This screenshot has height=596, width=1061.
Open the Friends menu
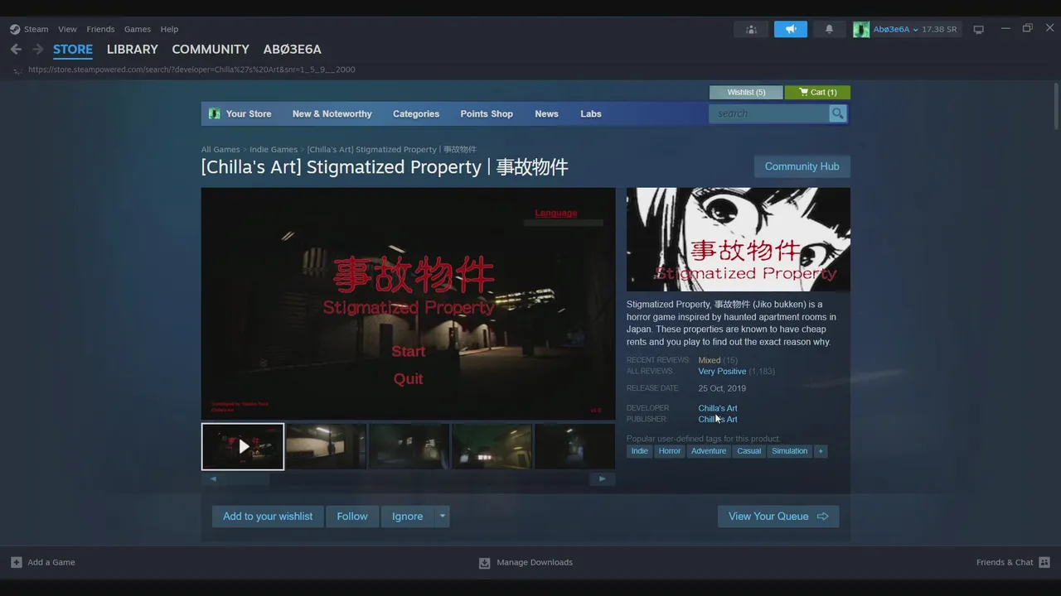(100, 29)
